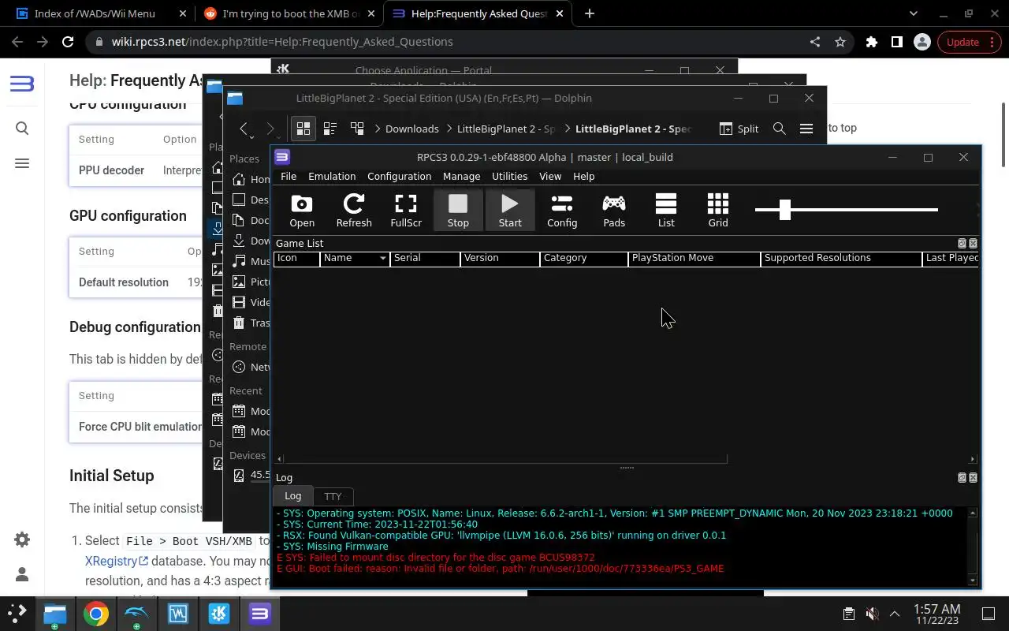
Task: Click the Category column header
Action: (x=584, y=258)
